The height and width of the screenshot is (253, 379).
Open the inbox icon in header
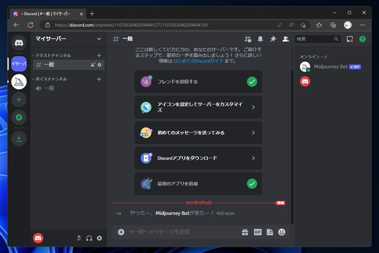pyautogui.click(x=350, y=39)
